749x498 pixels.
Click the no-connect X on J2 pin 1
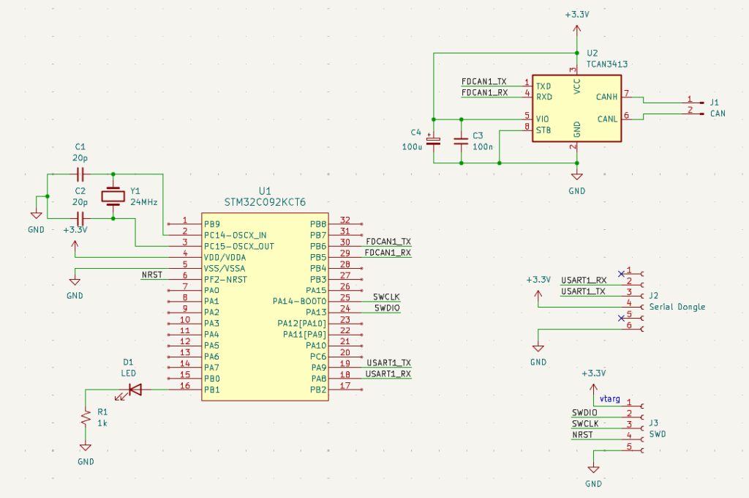621,274
